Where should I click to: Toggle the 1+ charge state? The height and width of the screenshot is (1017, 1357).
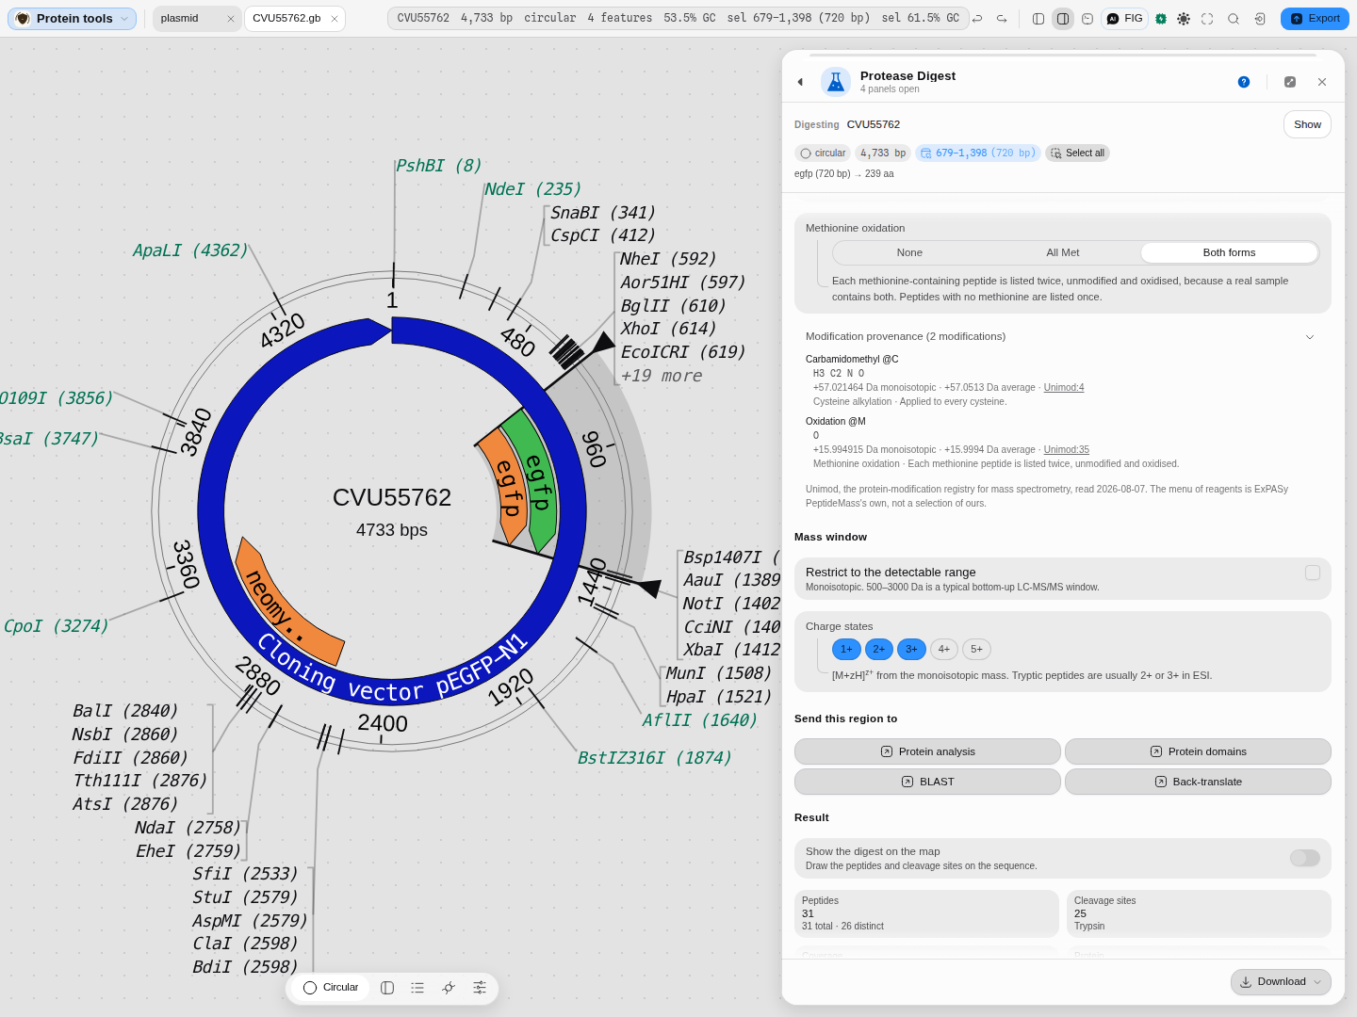click(846, 649)
